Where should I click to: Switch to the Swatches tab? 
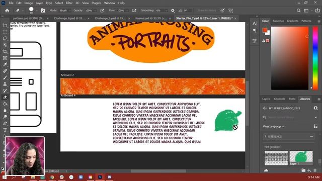pos(278,21)
